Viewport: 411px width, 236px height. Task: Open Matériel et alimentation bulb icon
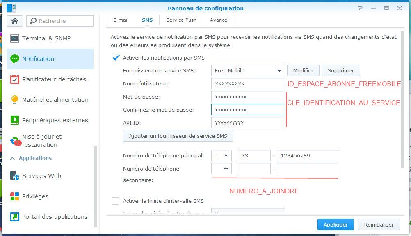pos(15,100)
